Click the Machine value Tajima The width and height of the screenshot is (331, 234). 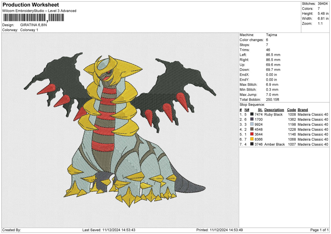[272, 35]
